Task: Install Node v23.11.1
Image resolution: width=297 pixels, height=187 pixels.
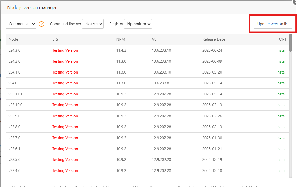Action: [x=281, y=94]
